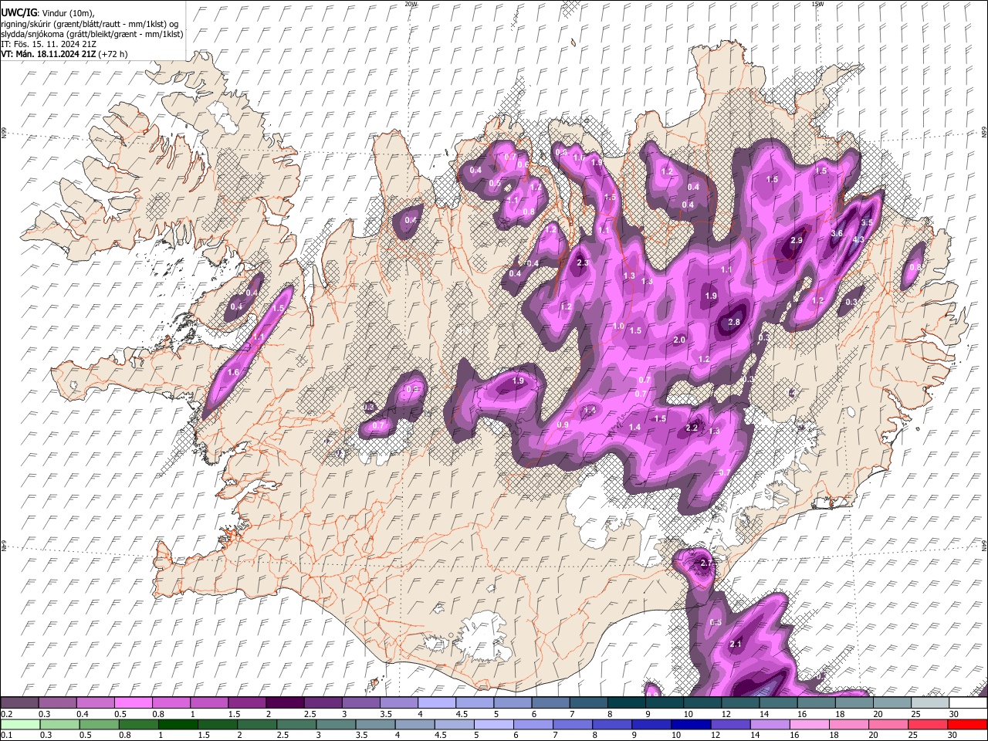The image size is (988, 741).
Task: Click the 2.1 value offshore in the southeast
Action: point(736,644)
